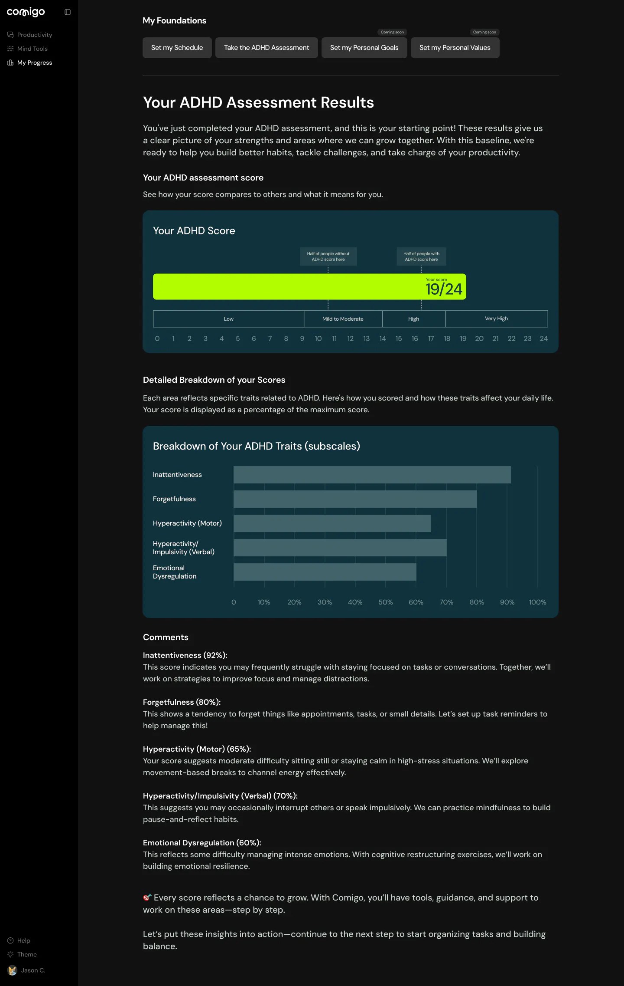This screenshot has width=624, height=986.
Task: Click the 'Comments' heading
Action: (x=166, y=637)
